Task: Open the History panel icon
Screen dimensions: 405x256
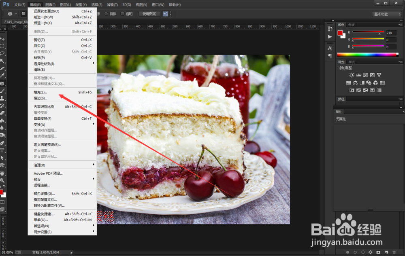Action: pyautogui.click(x=330, y=29)
